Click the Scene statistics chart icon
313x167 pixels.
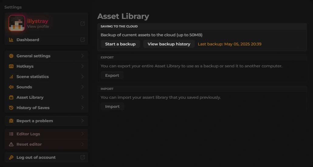(x=11, y=77)
